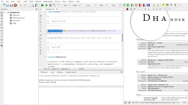Select the template.tex editor tab

(50, 9)
